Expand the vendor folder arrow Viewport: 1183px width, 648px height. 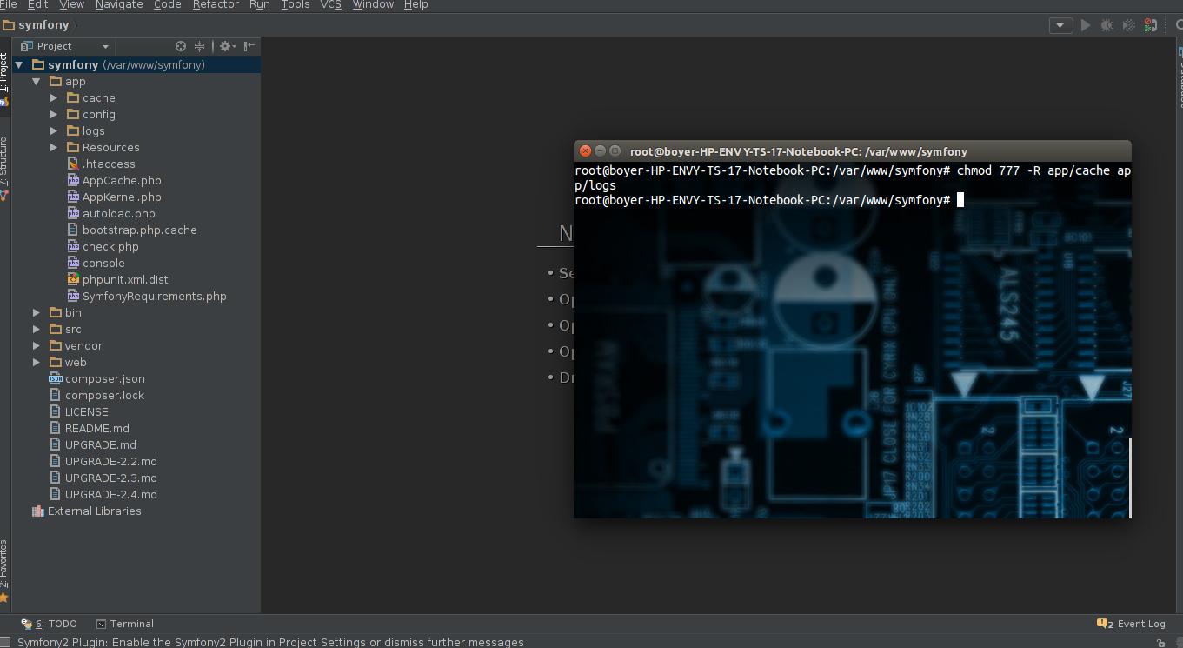coord(37,345)
